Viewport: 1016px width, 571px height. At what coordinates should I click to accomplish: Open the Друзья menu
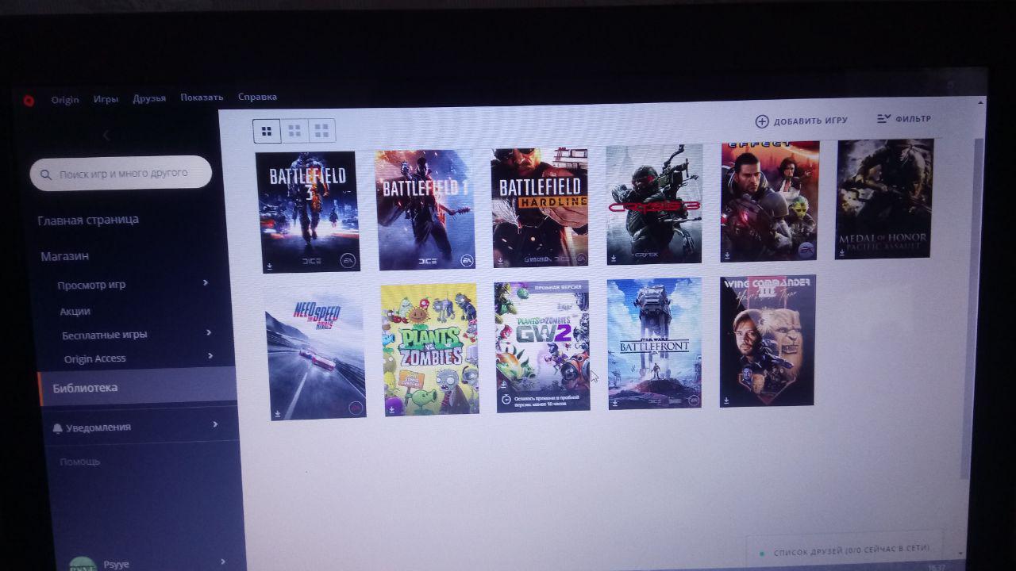click(x=149, y=98)
